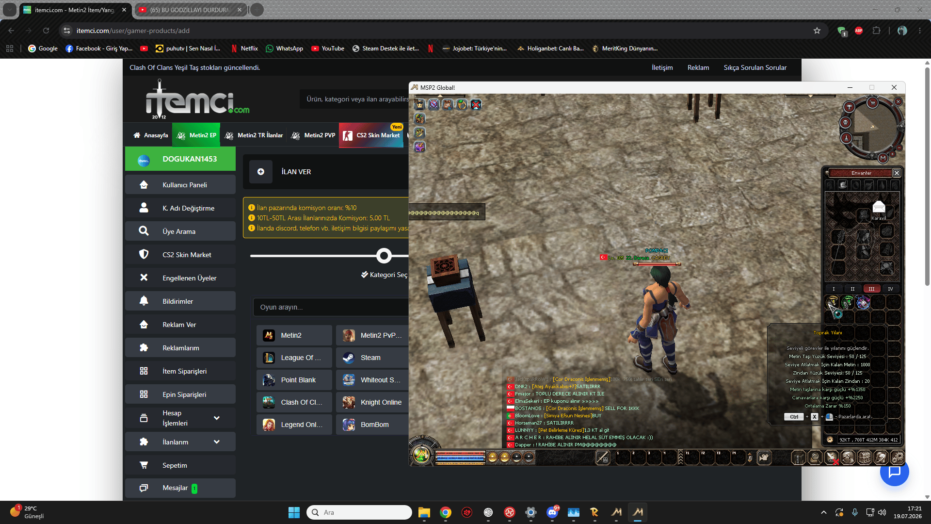Pick the Knight Online game tile
Image resolution: width=931 pixels, height=524 pixels.
point(372,402)
